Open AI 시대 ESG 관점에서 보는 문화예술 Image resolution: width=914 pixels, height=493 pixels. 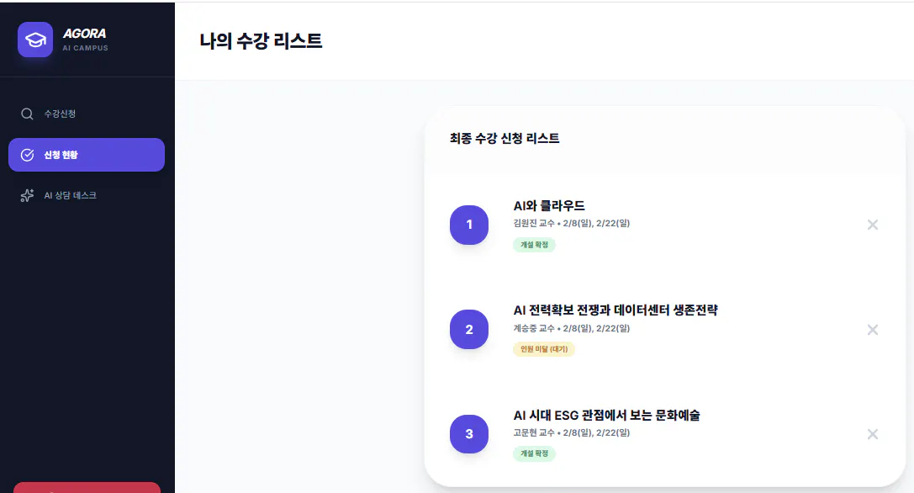click(x=606, y=416)
